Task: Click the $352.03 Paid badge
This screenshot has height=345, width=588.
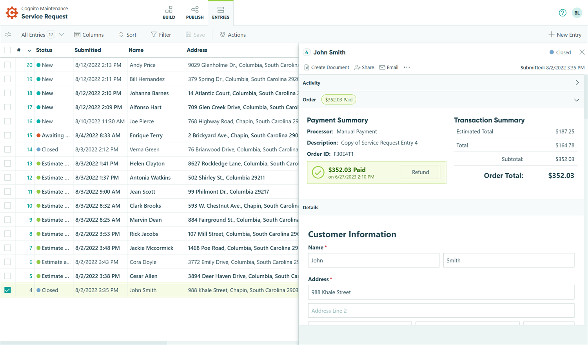Action: 339,100
